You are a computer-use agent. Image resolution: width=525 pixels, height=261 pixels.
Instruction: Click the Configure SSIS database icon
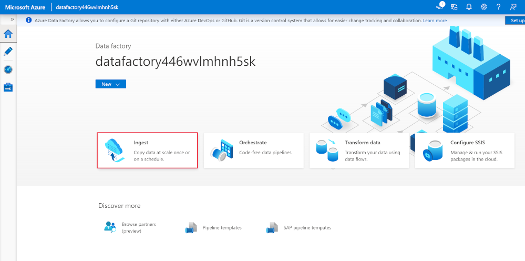coord(433,151)
